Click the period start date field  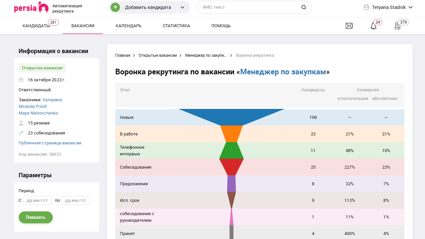[37, 200]
